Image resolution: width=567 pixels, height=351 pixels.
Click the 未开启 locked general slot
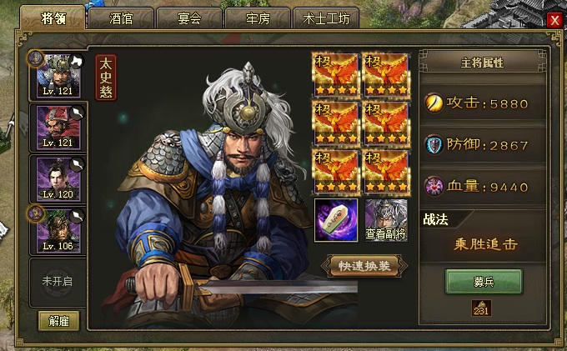pos(58,281)
